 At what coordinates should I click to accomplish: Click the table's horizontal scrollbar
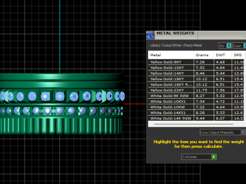[194, 124]
